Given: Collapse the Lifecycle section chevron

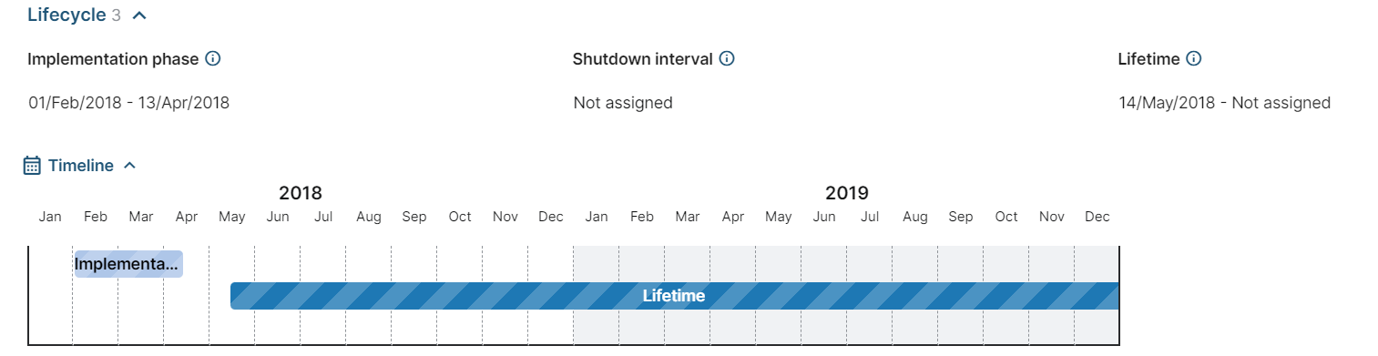Looking at the screenshot, I should click(x=138, y=15).
